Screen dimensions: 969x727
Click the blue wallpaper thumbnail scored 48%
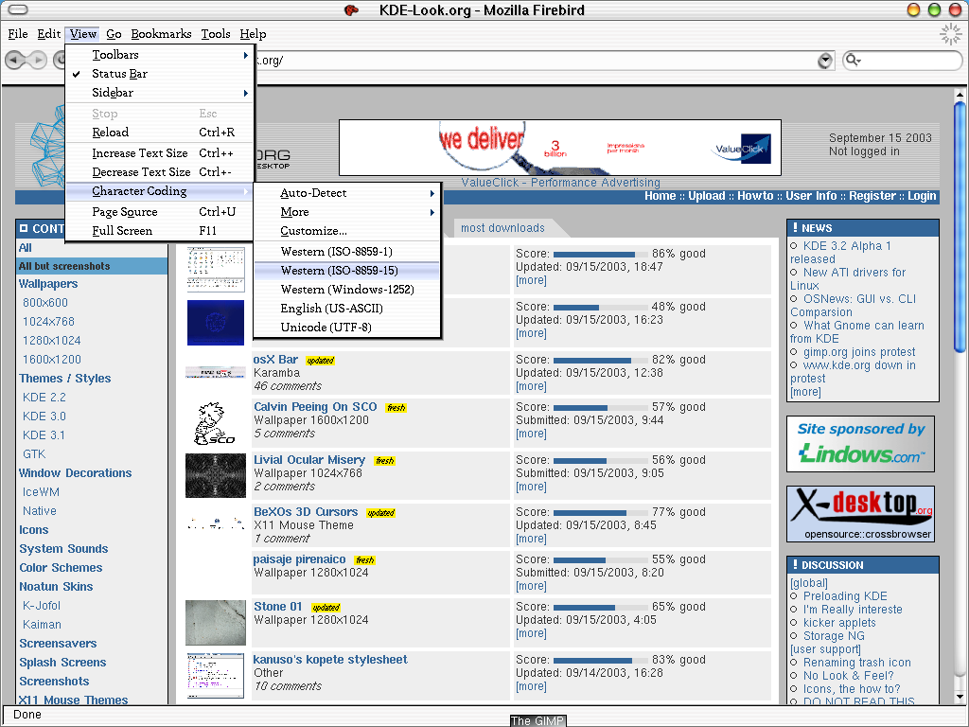[x=216, y=323]
